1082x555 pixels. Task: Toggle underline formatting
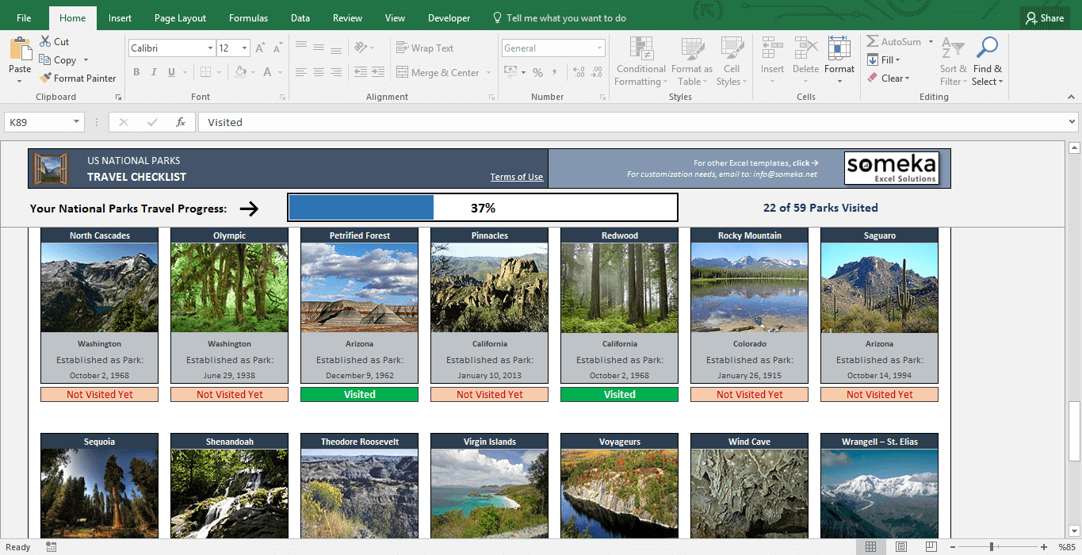click(x=170, y=73)
